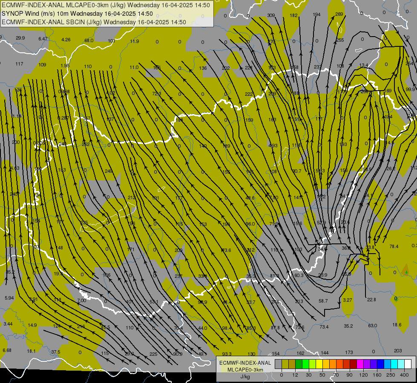417x383 pixels.
Task: Click the bright cyan legend swatch
Action: [x=394, y=364]
